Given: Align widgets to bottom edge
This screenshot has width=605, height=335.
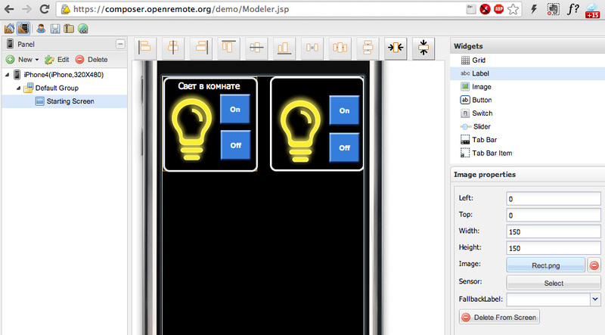Looking at the screenshot, I should [x=284, y=48].
